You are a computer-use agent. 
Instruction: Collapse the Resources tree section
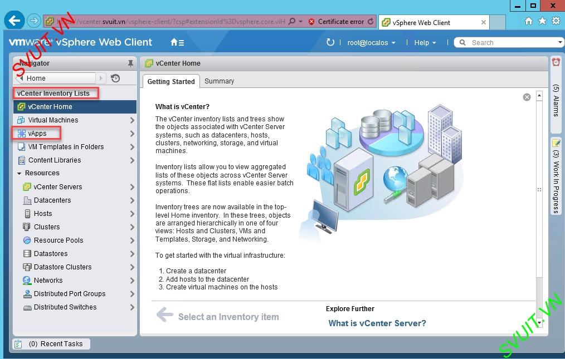pyautogui.click(x=19, y=174)
